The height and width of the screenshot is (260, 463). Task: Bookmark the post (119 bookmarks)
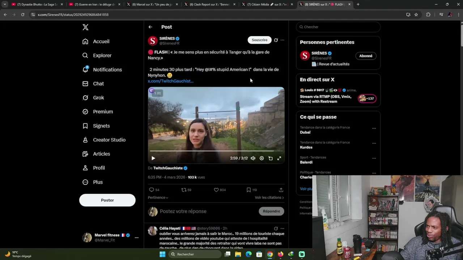click(251, 190)
